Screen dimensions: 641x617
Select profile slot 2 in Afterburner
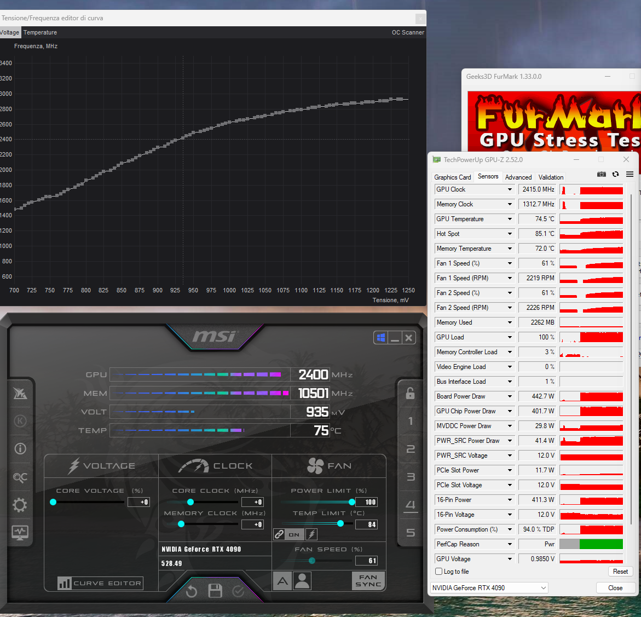(411, 449)
